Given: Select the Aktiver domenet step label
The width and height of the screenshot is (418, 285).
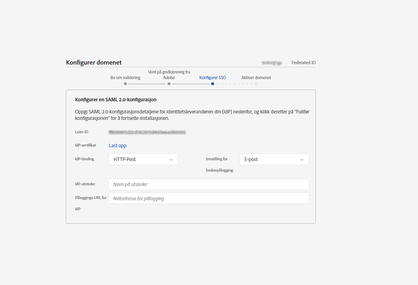Looking at the screenshot, I should pos(256,78).
